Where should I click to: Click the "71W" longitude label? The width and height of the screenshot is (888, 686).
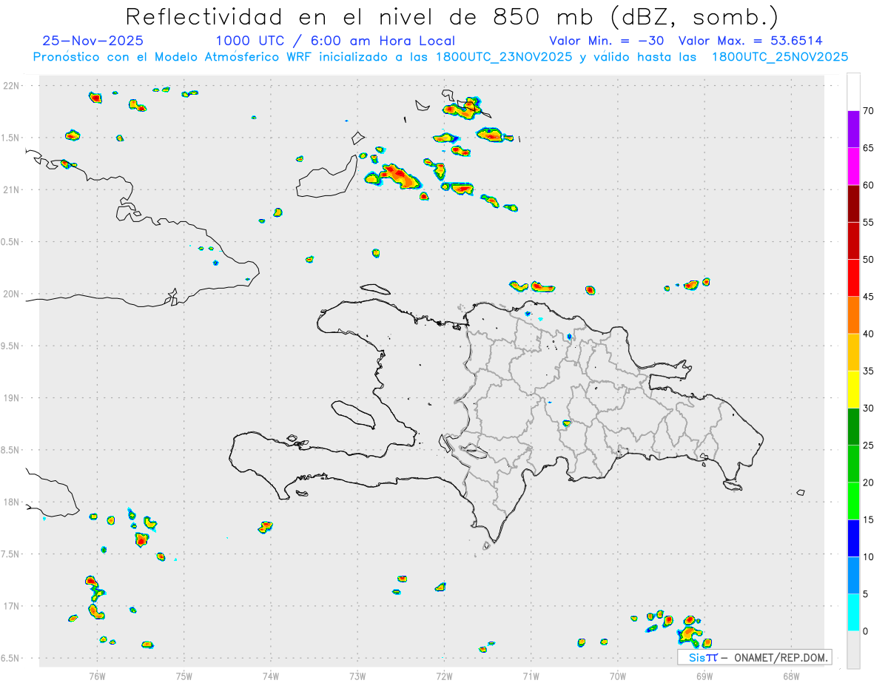[x=531, y=675]
